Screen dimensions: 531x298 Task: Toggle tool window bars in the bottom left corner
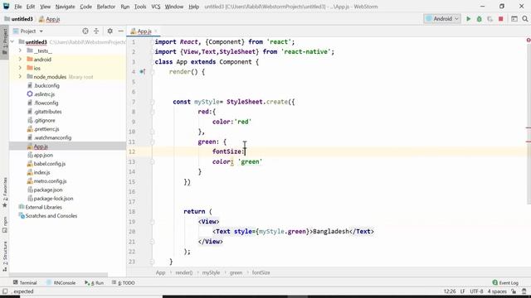click(5, 291)
